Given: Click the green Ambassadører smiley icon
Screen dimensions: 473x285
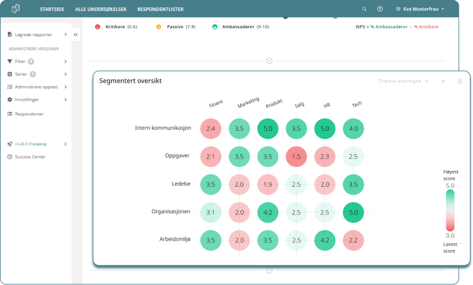Looking at the screenshot, I should pyautogui.click(x=215, y=27).
